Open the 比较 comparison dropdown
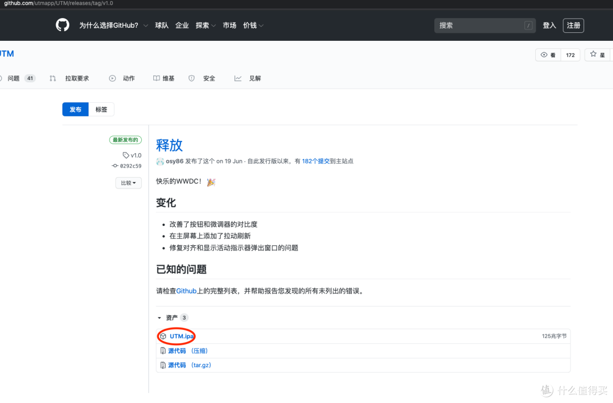613x403 pixels. [128, 182]
